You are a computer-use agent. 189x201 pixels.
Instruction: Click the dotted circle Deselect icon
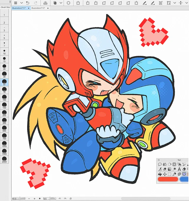pyautogui.click(x=69, y=3)
